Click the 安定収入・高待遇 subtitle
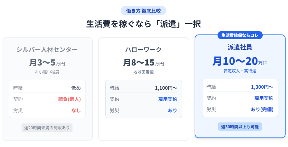The height and width of the screenshot is (147, 288). pos(240,71)
